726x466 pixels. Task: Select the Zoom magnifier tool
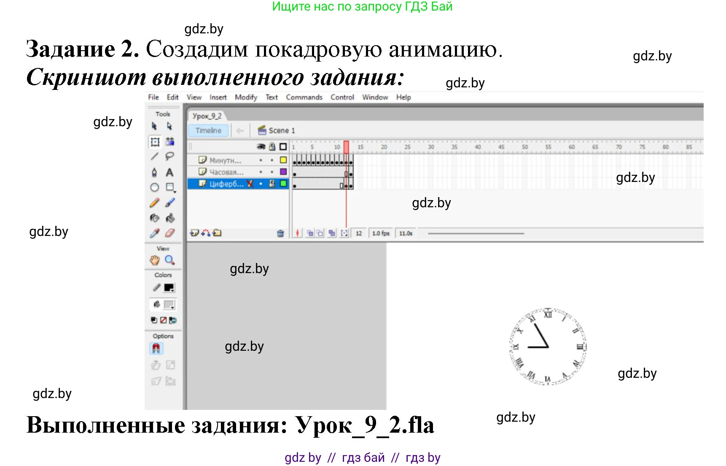point(169,260)
